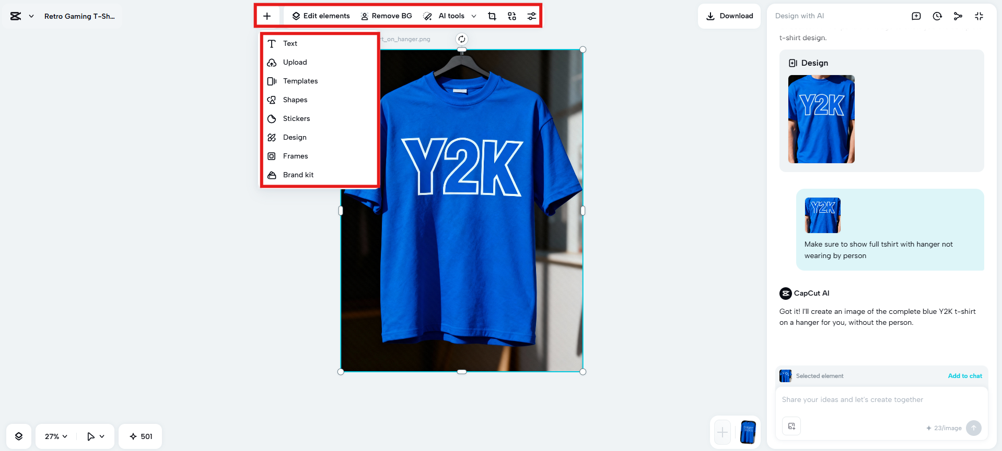Click the Design with AI panel title
The width and height of the screenshot is (1002, 451).
pyautogui.click(x=799, y=16)
